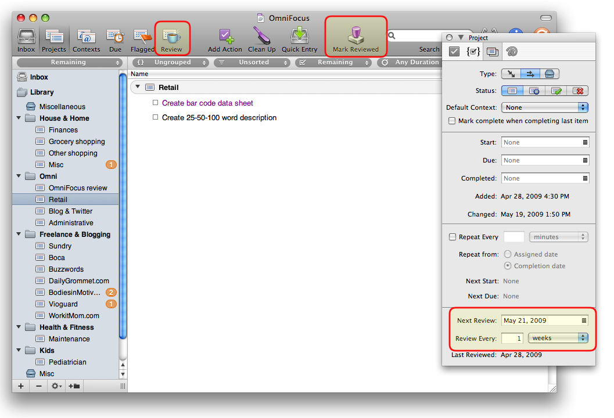Select single-actions list type icon
This screenshot has height=418, width=614.
point(550,74)
